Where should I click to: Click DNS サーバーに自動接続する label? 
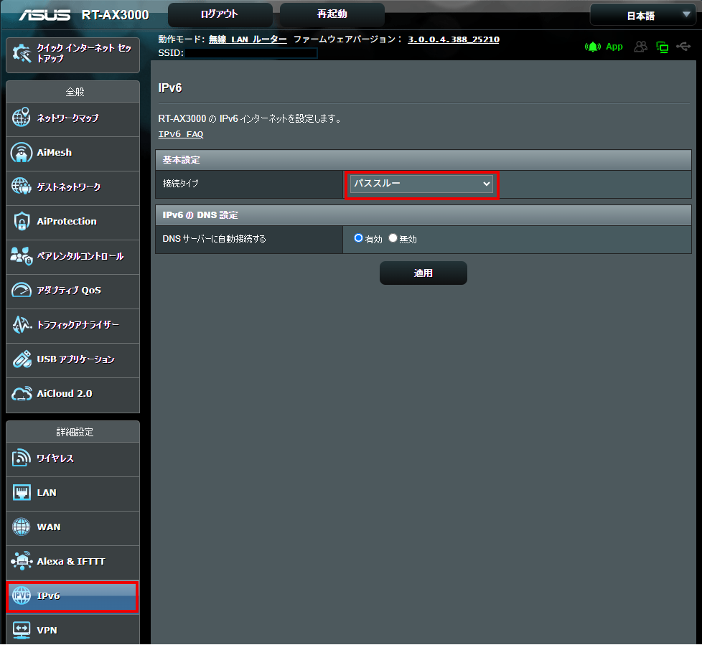click(x=214, y=239)
